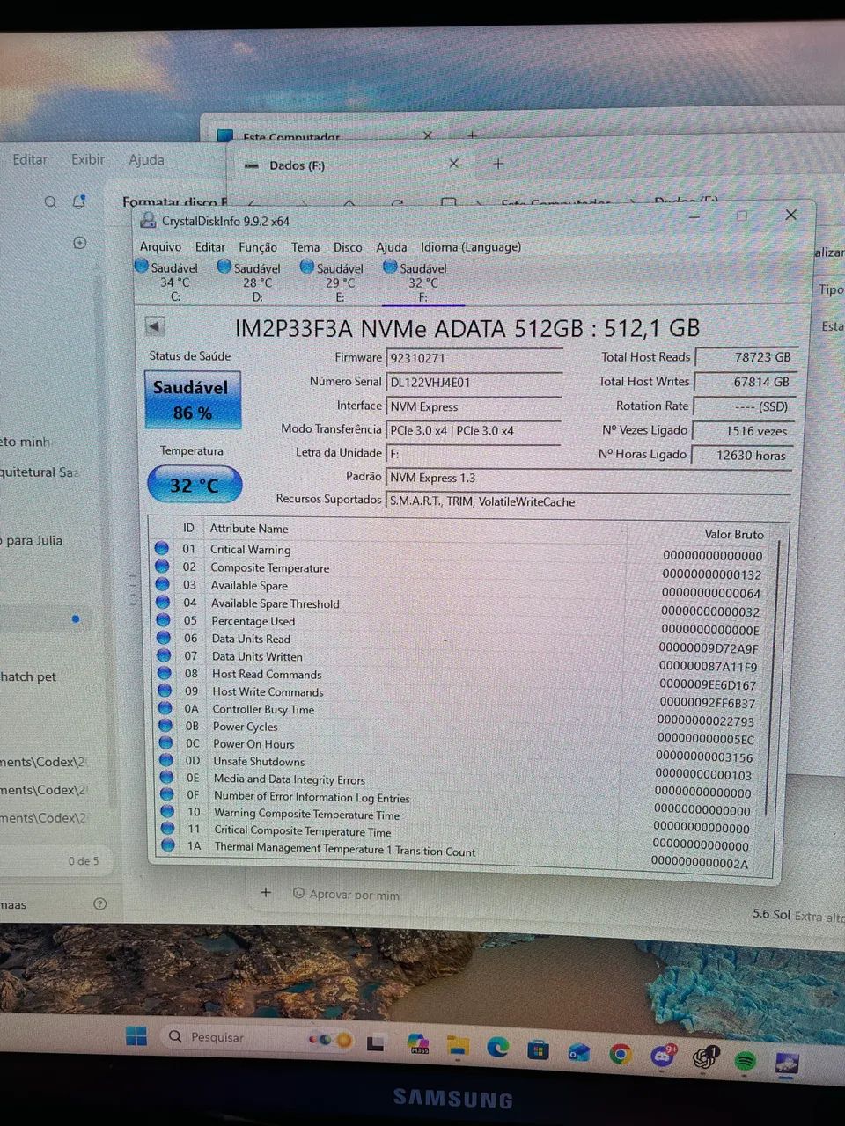Image resolution: width=845 pixels, height=1126 pixels.
Task: Select the E: drive health icon
Action: tap(307, 266)
